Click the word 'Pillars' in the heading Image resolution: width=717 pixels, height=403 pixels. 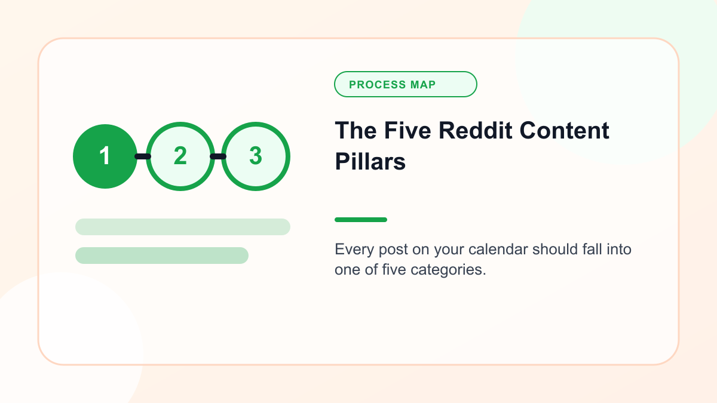[370, 162]
